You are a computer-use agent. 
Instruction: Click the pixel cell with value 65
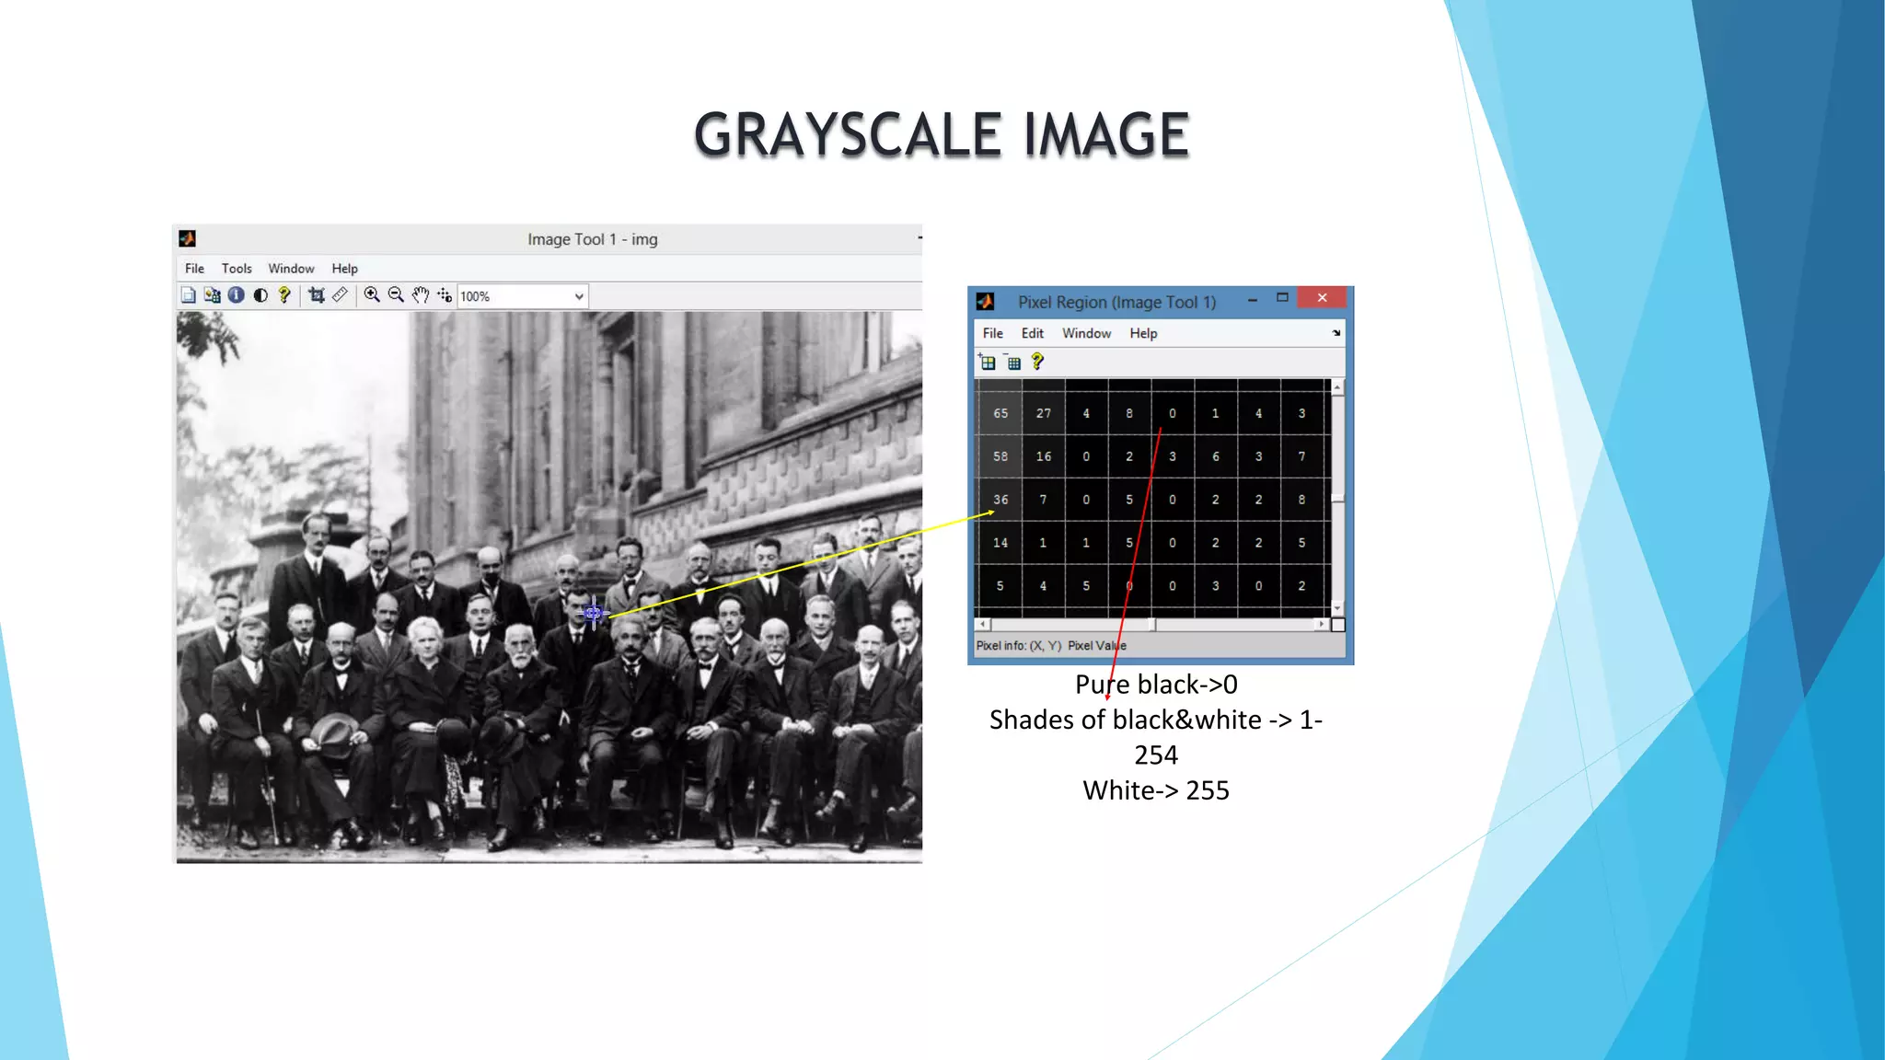(x=1000, y=413)
